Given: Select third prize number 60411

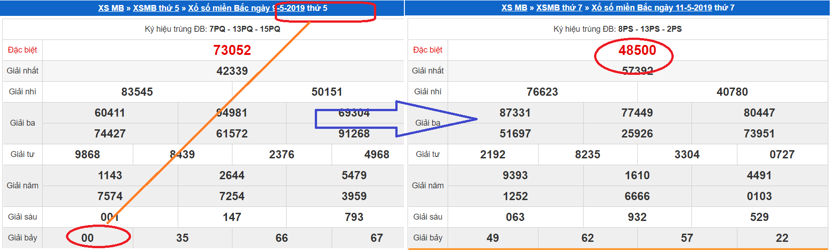Looking at the screenshot, I should 110,113.
